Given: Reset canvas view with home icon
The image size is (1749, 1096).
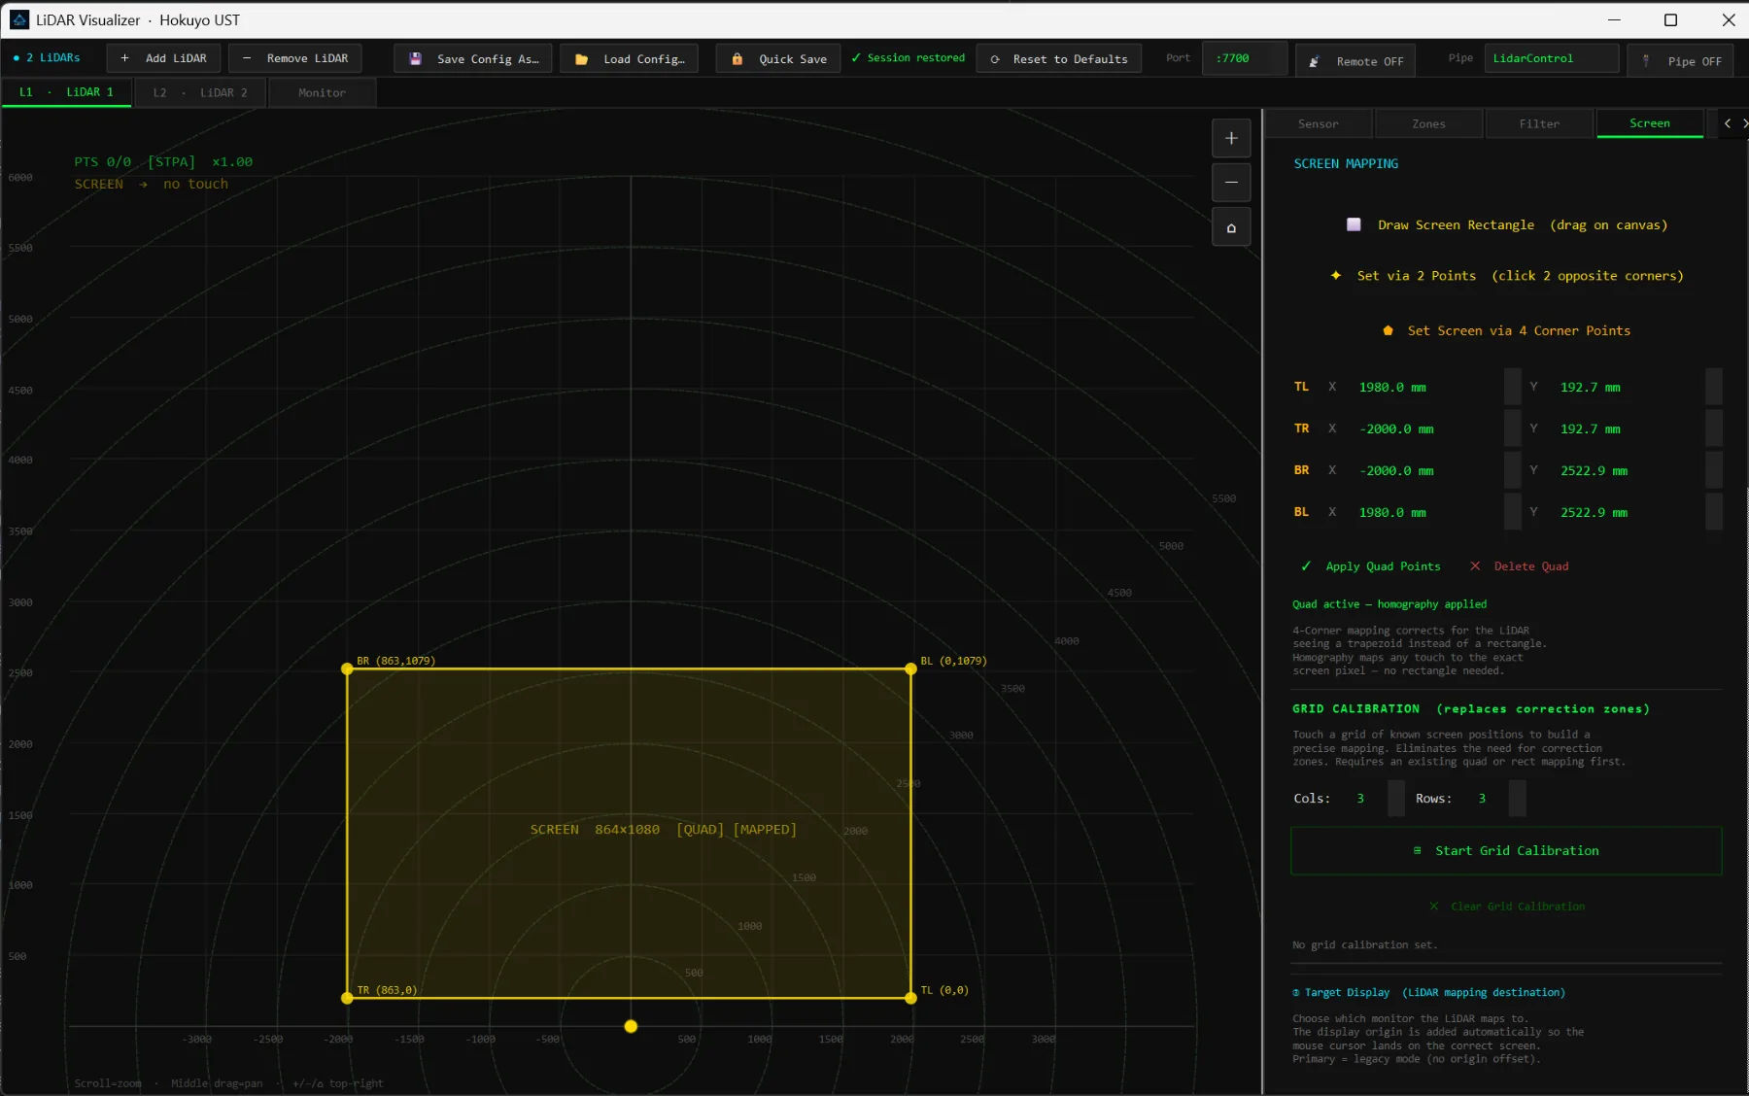Looking at the screenshot, I should coord(1231,227).
